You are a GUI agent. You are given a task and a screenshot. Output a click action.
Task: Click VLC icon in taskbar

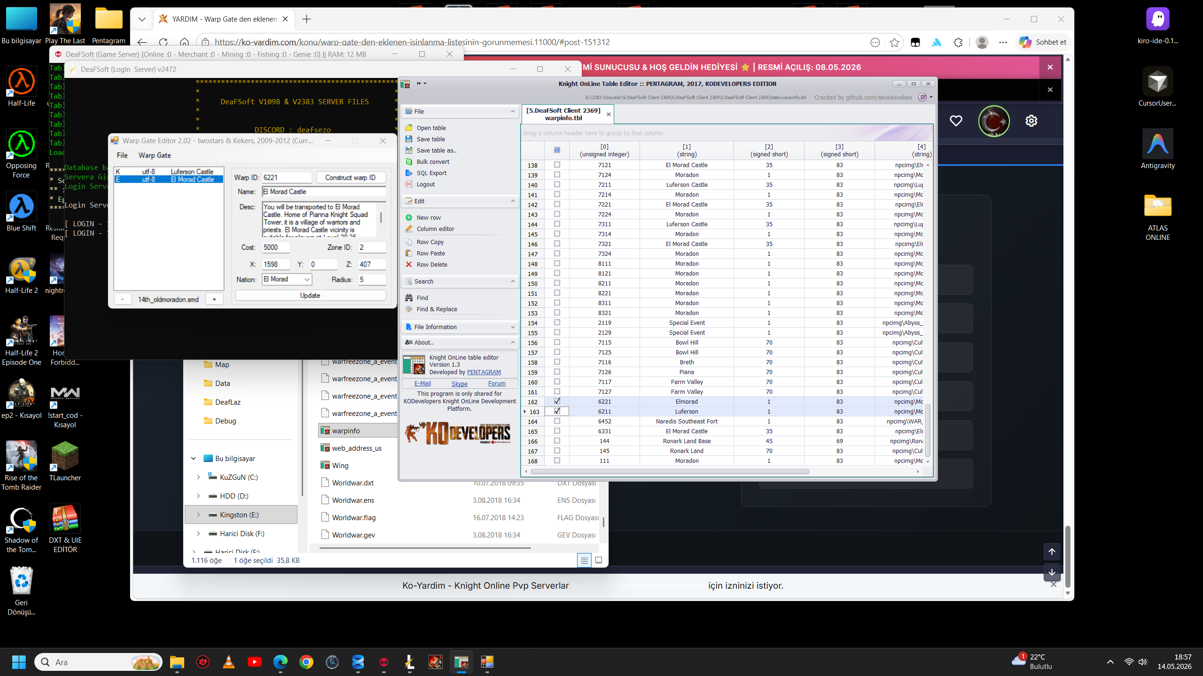tap(229, 662)
